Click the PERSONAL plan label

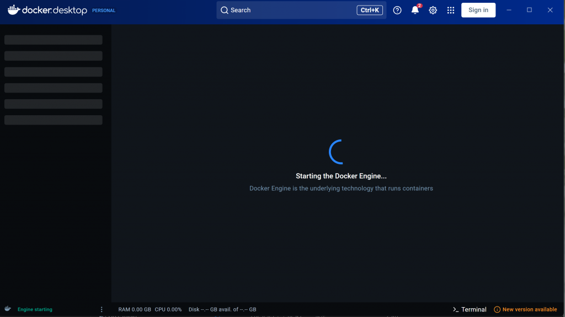coord(104,10)
